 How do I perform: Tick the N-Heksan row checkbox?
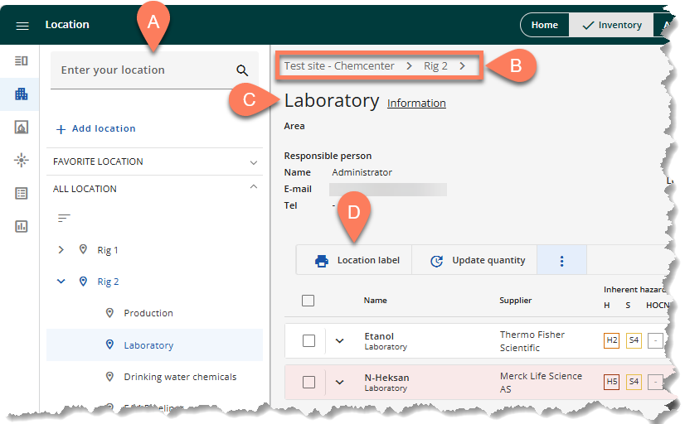(308, 382)
